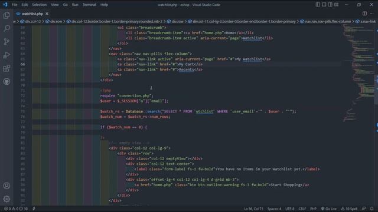Click Ln 66, Col 71 status item
378x212 pixels.
pos(253,208)
